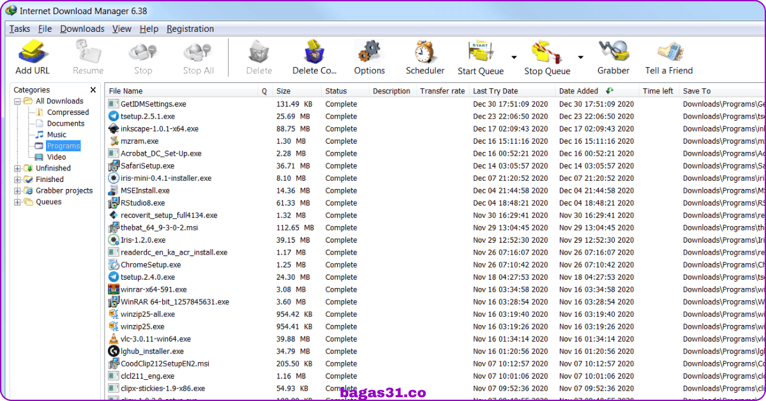Sort by the Size column header

(x=296, y=91)
